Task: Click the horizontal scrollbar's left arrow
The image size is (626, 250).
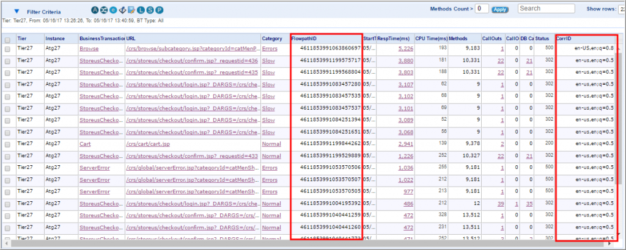Action: [6, 242]
